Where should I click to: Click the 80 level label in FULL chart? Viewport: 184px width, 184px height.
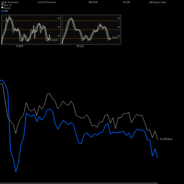119,18
